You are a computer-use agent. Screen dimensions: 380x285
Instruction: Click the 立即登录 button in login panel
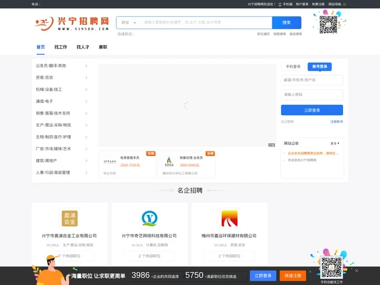tap(312, 110)
